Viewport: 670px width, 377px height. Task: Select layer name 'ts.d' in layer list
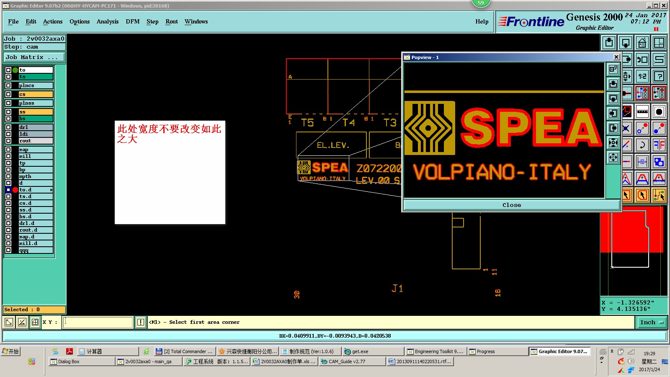[36, 196]
